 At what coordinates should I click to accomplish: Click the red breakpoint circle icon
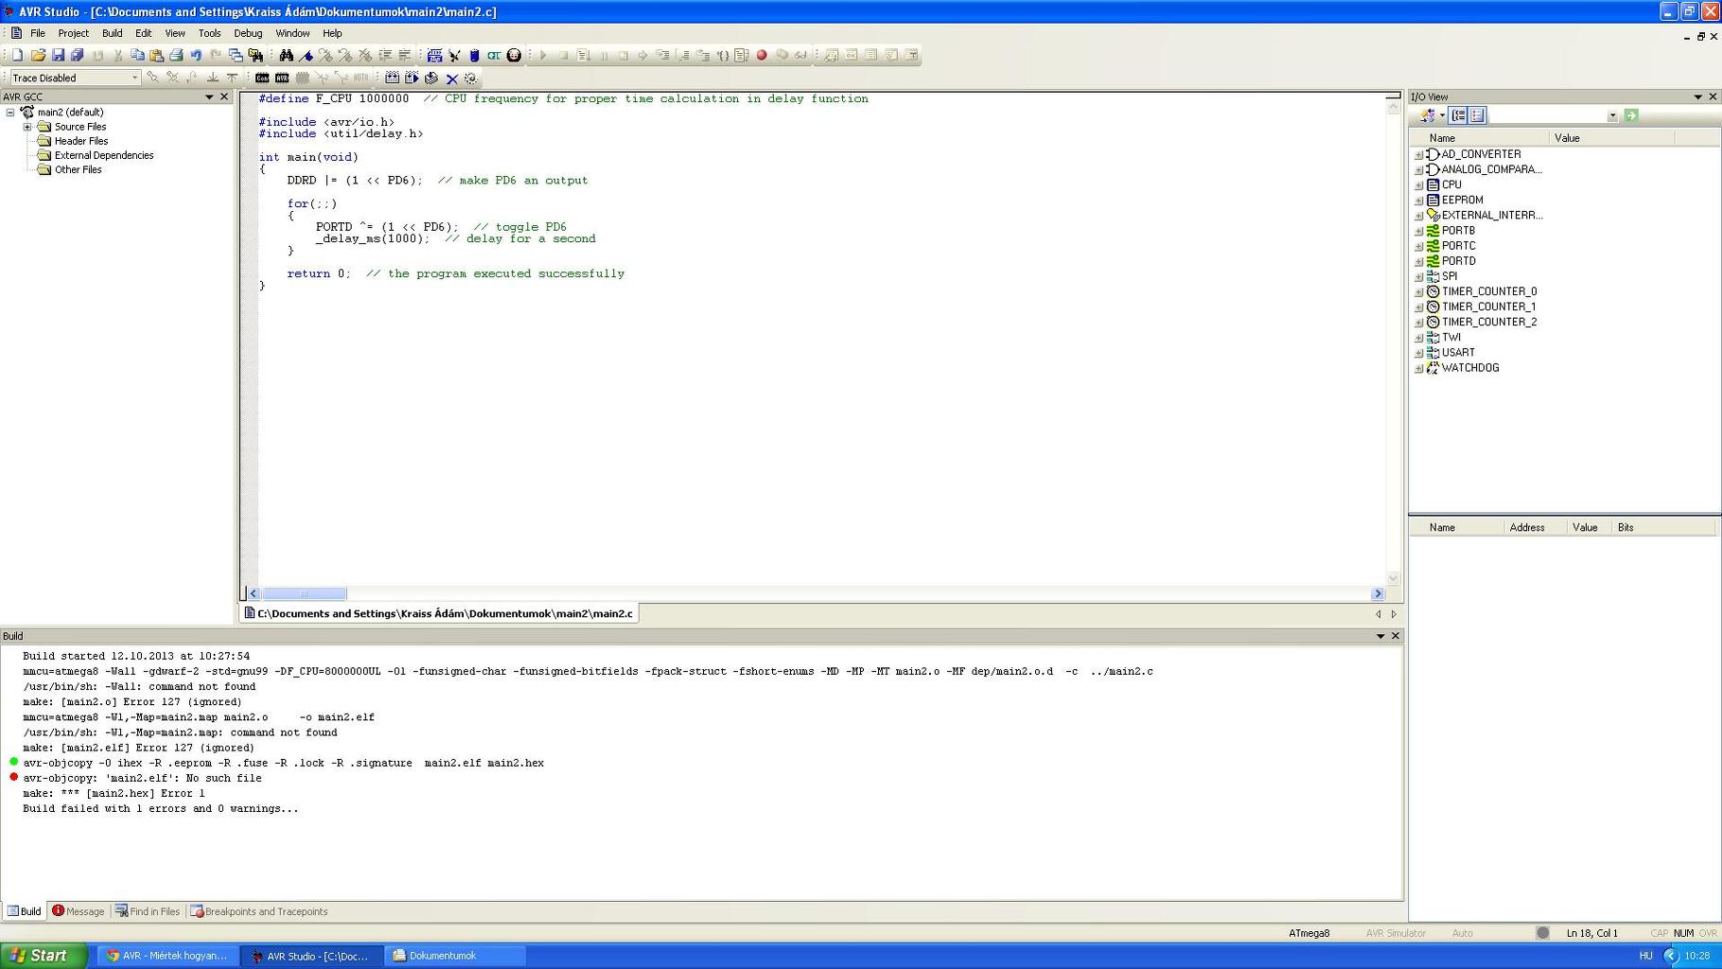[x=762, y=56]
